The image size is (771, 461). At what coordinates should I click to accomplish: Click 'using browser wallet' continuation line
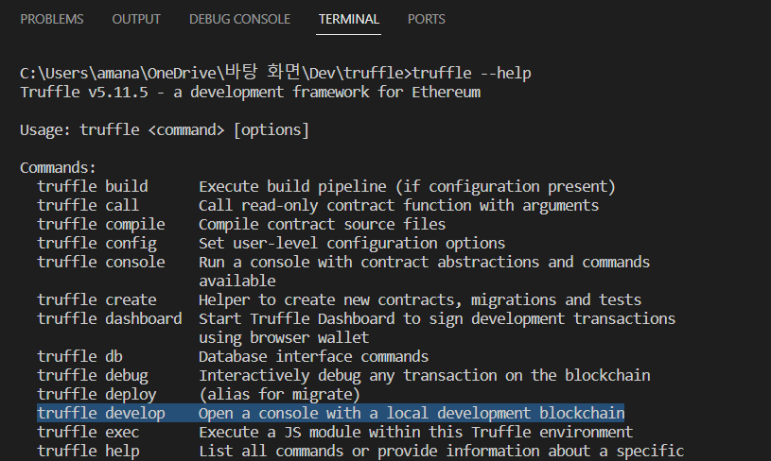pyautogui.click(x=284, y=338)
